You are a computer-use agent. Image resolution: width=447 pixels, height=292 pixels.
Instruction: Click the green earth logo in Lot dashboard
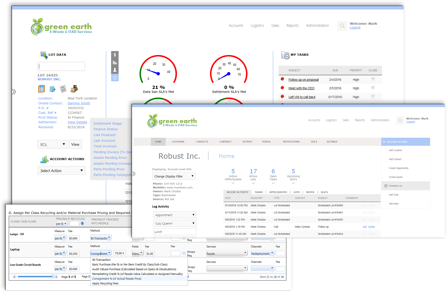click(61, 27)
